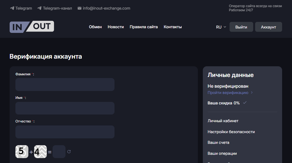Go to the Новости page
Viewport: 292px width, 163px height.
coord(116,27)
